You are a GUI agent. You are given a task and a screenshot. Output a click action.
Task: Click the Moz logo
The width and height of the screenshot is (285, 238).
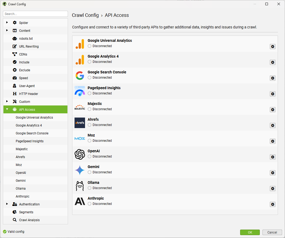pyautogui.click(x=80, y=139)
